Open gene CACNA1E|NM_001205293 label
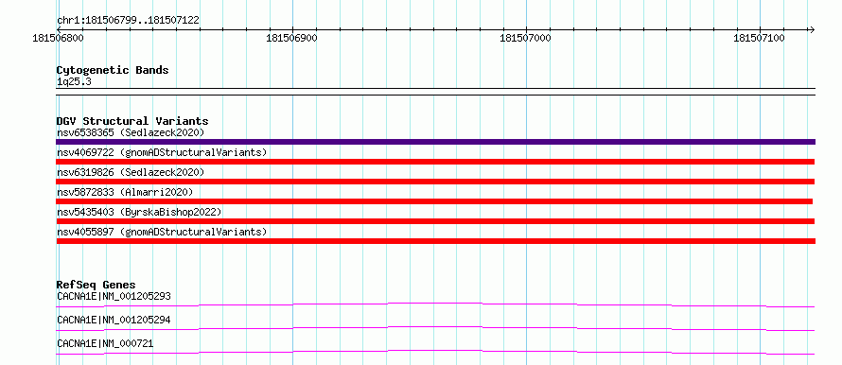The height and width of the screenshot is (365, 842). (x=114, y=296)
